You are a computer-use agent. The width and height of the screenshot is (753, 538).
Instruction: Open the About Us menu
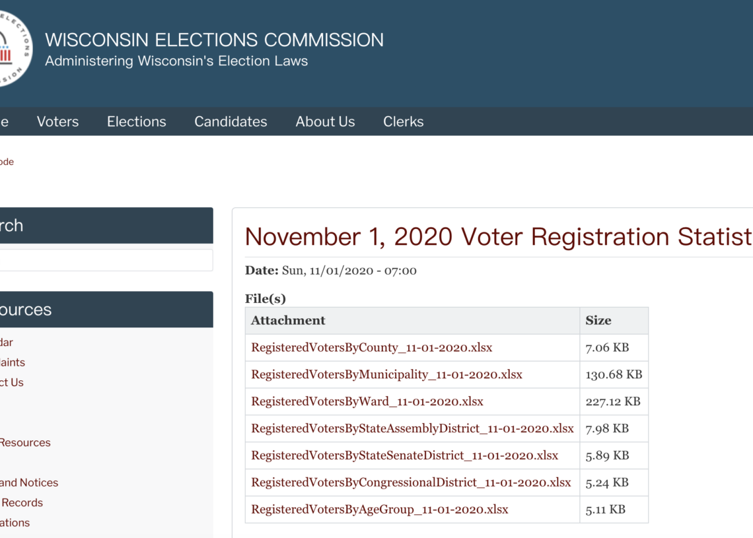pos(325,122)
